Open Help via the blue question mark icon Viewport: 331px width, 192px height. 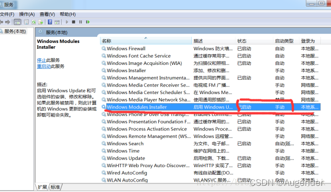pos(50,22)
